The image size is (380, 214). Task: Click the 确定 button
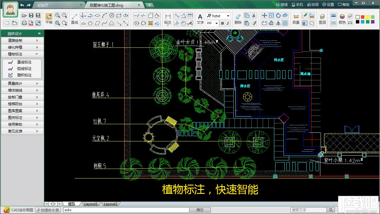[x=200, y=210]
